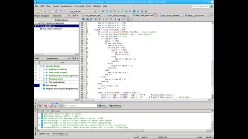
Task: Switch to the System (48) messages tab
Action: point(44,134)
